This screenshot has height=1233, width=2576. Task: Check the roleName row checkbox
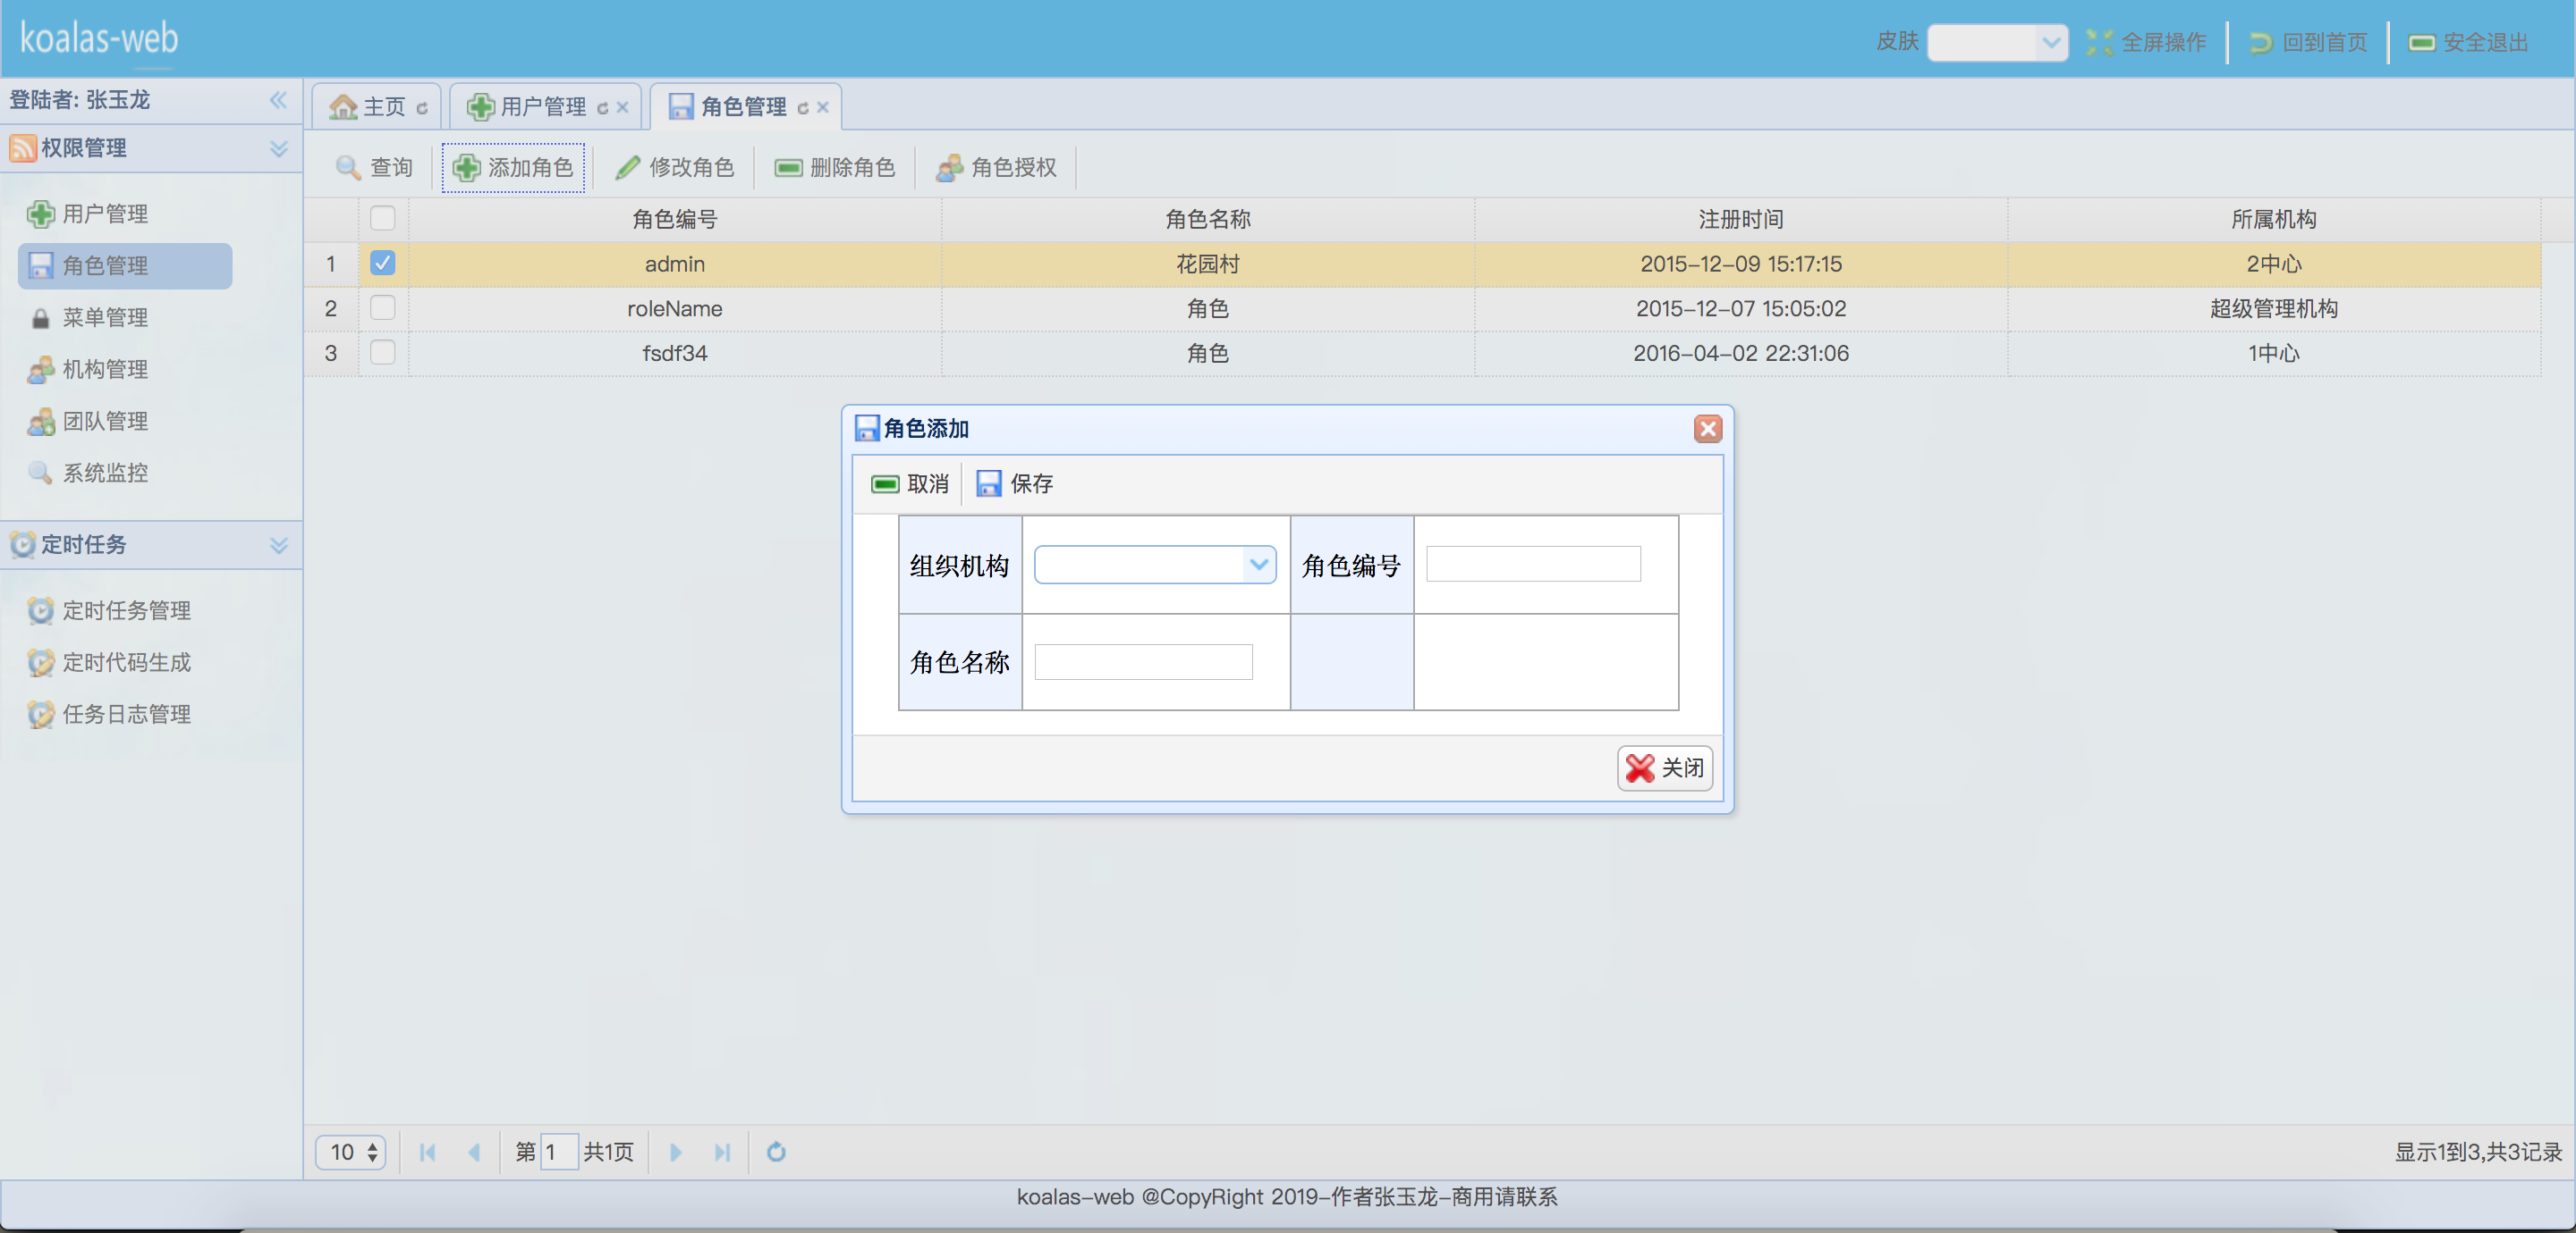[x=383, y=307]
